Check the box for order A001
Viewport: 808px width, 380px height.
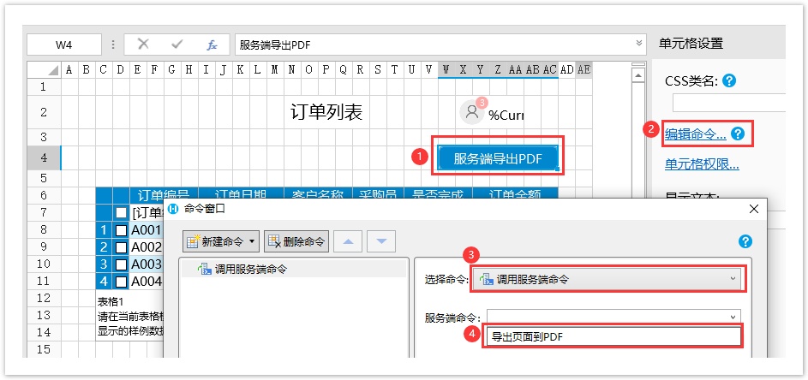(121, 229)
